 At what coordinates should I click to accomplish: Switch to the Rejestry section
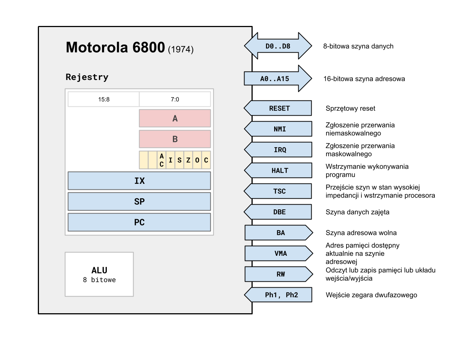pos(87,77)
